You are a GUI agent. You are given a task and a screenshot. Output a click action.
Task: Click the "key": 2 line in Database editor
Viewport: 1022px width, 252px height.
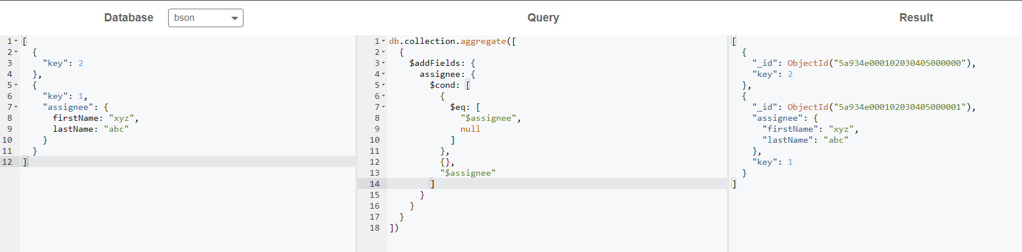(63, 63)
